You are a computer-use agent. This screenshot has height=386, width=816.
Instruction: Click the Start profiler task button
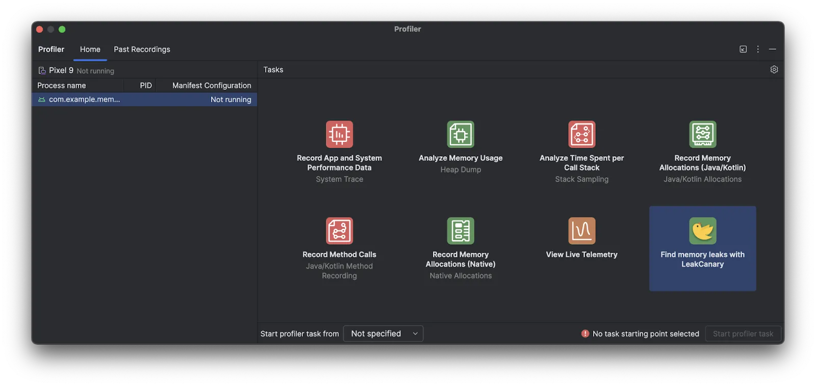click(x=743, y=333)
